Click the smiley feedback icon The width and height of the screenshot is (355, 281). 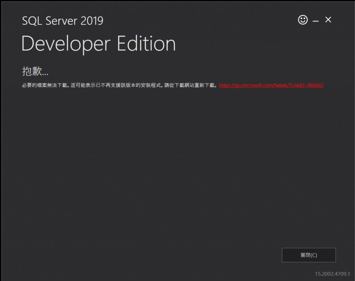coord(303,20)
